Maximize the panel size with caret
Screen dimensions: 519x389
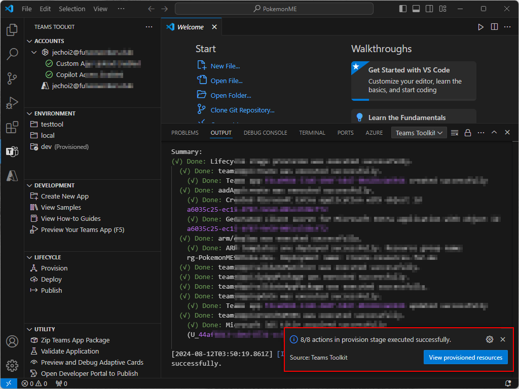pyautogui.click(x=494, y=132)
